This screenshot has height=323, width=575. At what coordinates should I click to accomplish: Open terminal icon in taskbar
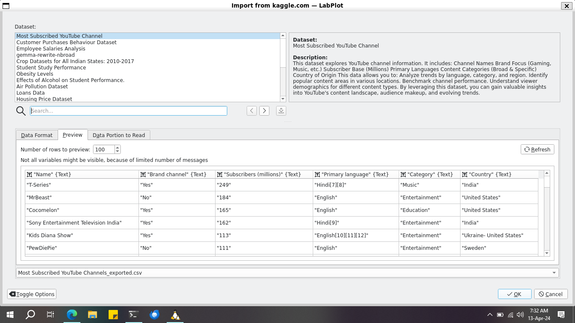click(x=134, y=314)
